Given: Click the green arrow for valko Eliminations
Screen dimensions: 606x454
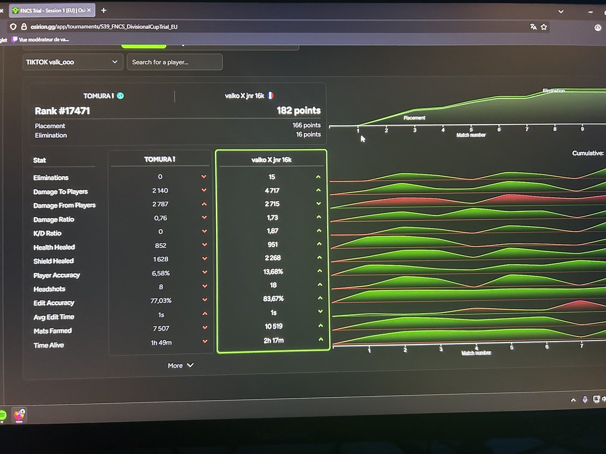Looking at the screenshot, I should tap(318, 177).
